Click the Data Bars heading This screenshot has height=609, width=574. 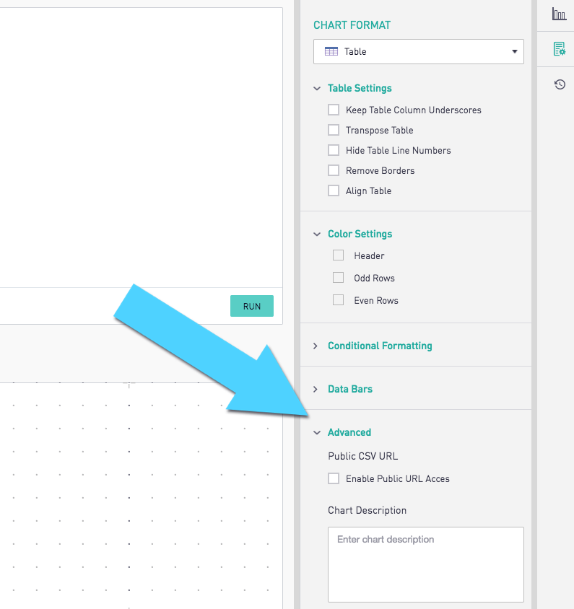pos(350,389)
